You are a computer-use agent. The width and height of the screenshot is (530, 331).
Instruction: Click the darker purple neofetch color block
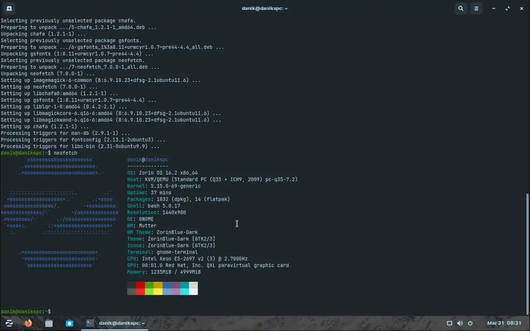click(x=176, y=285)
